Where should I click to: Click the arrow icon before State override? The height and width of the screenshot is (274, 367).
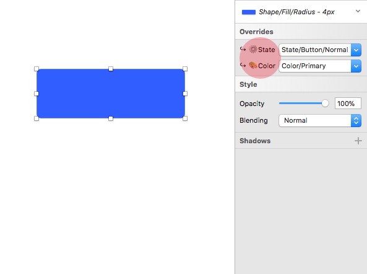pos(243,49)
